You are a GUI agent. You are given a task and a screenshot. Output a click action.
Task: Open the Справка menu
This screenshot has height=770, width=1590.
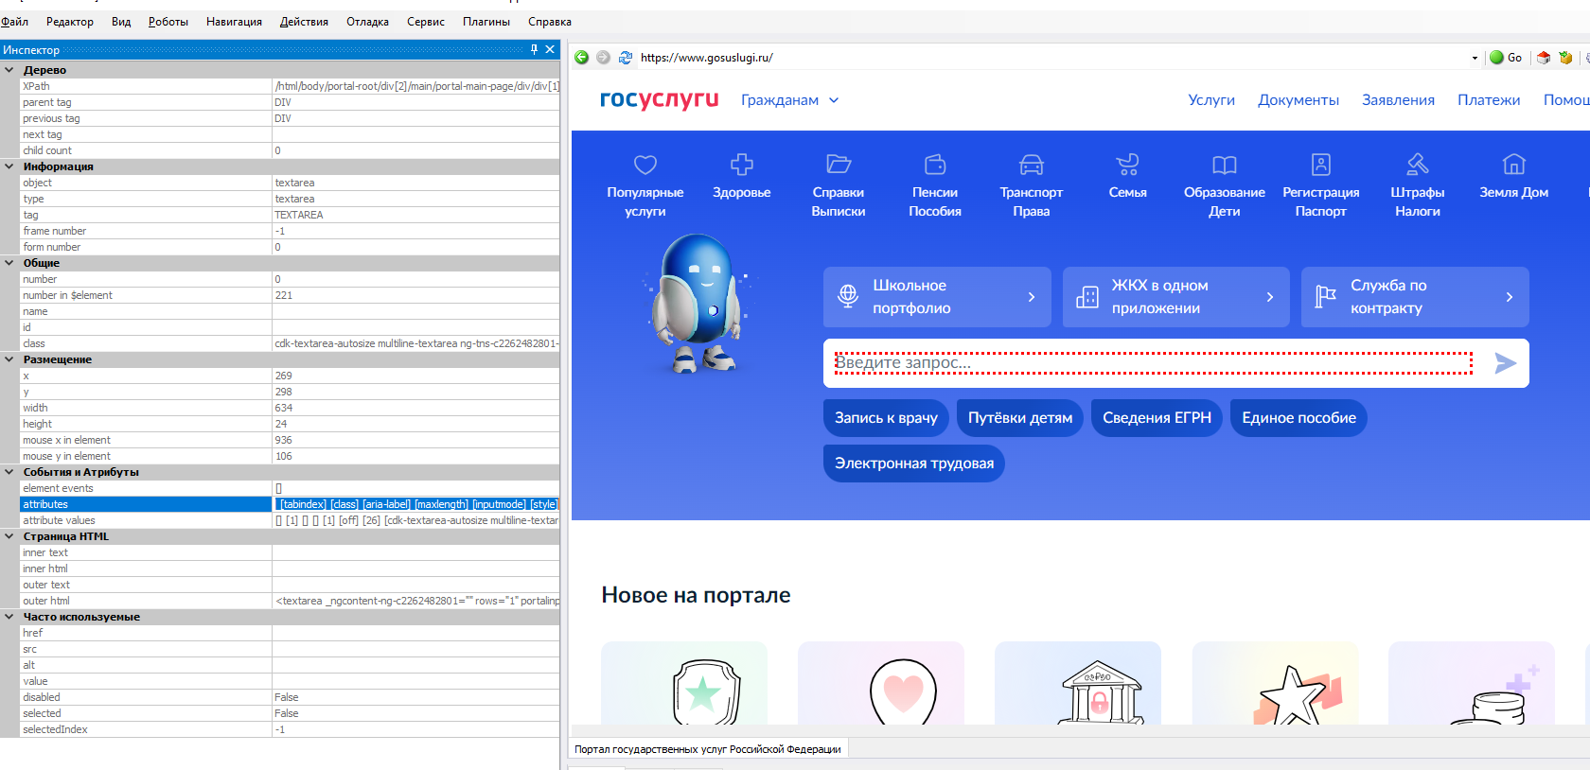550,22
